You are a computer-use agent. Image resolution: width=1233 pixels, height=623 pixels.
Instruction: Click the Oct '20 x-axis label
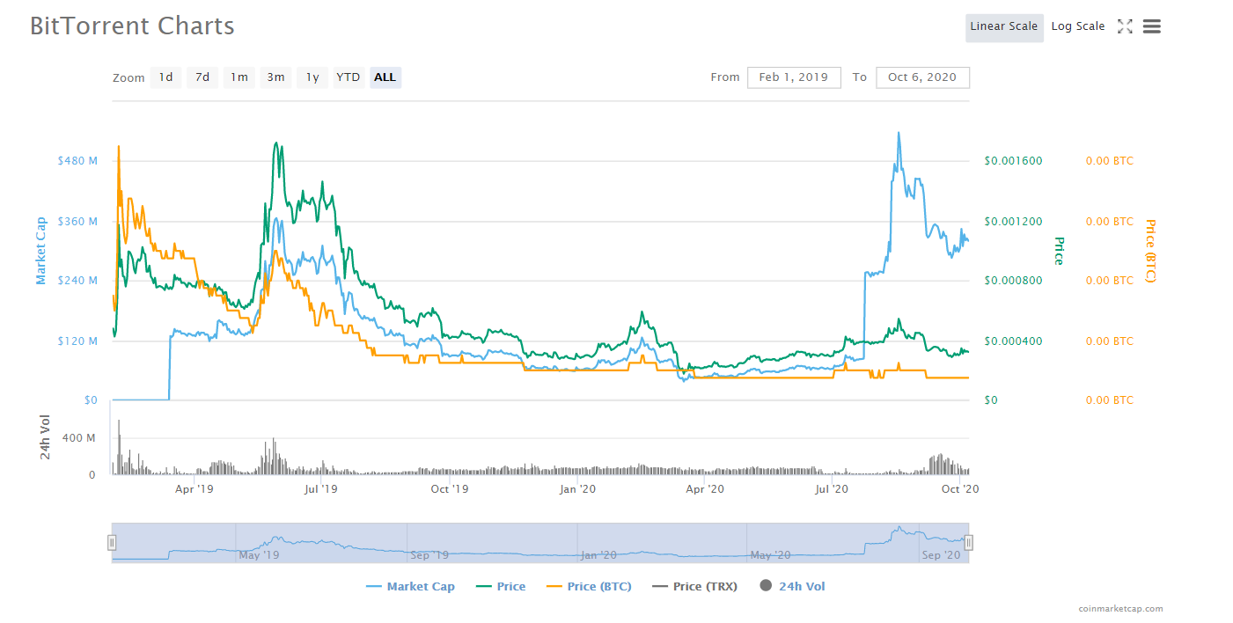pos(961,489)
